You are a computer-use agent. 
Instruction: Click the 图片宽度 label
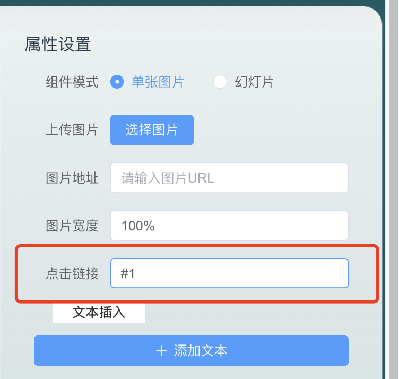[72, 226]
